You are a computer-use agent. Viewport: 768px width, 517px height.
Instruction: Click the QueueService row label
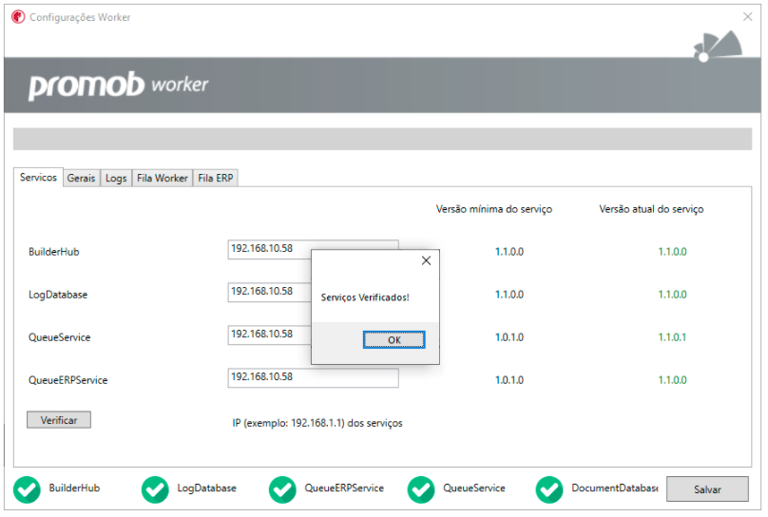tap(59, 337)
